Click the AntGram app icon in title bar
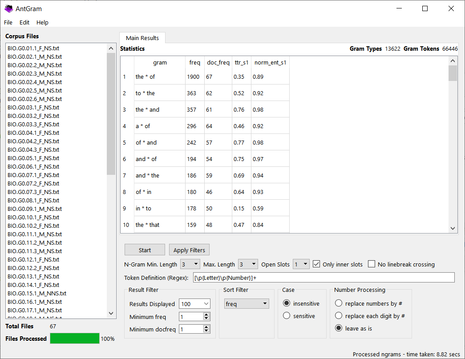 click(8, 8)
